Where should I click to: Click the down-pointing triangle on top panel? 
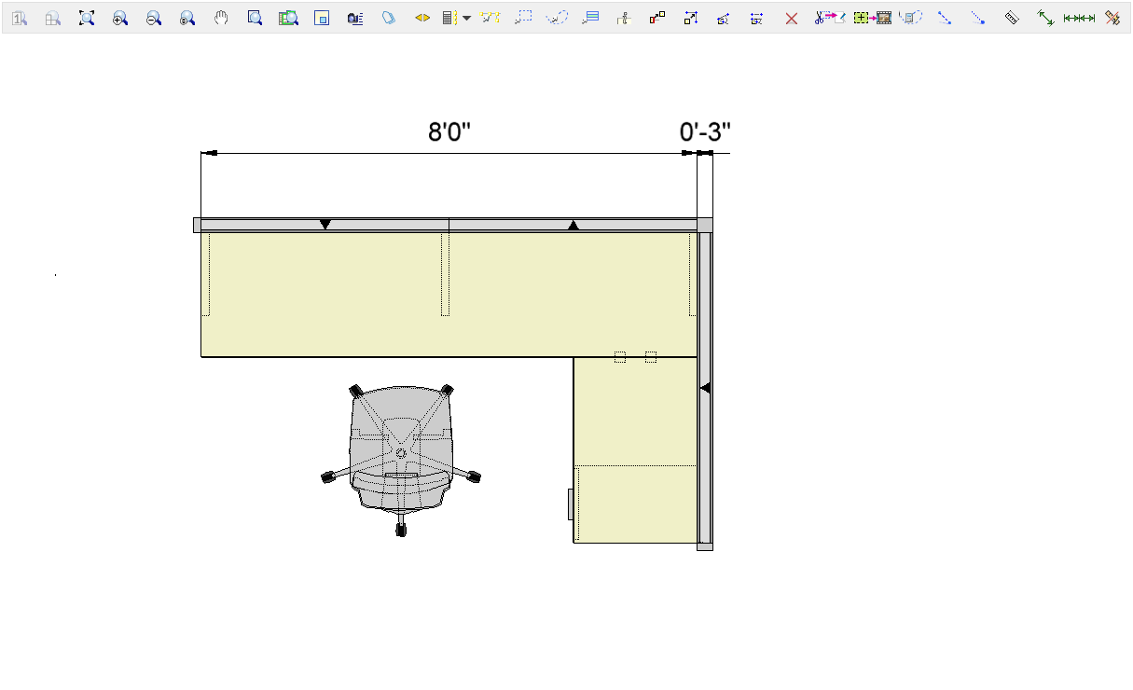(x=325, y=225)
